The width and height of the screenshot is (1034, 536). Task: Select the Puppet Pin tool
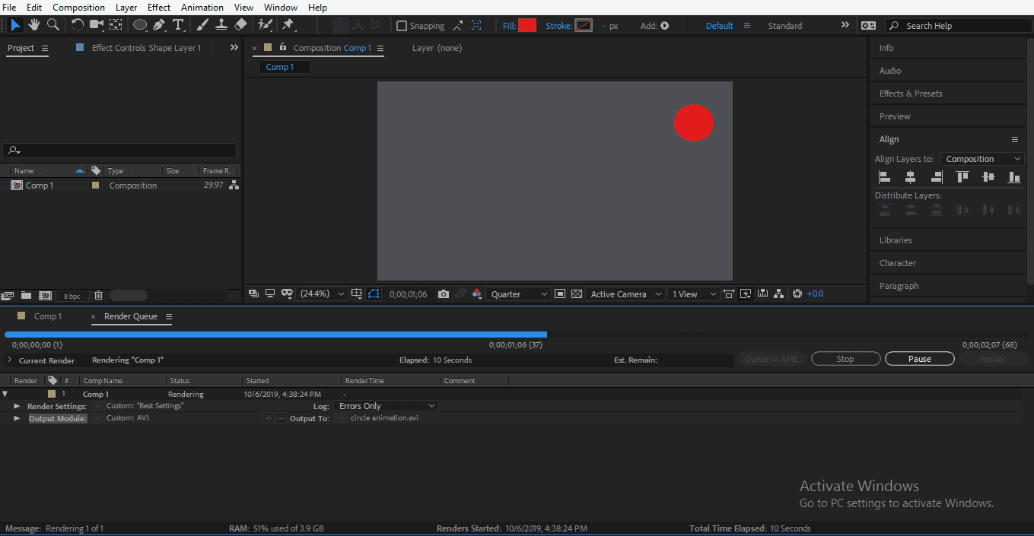pyautogui.click(x=288, y=25)
